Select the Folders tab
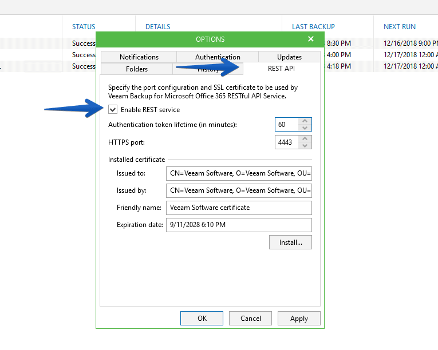The width and height of the screenshot is (438, 350). [x=137, y=69]
